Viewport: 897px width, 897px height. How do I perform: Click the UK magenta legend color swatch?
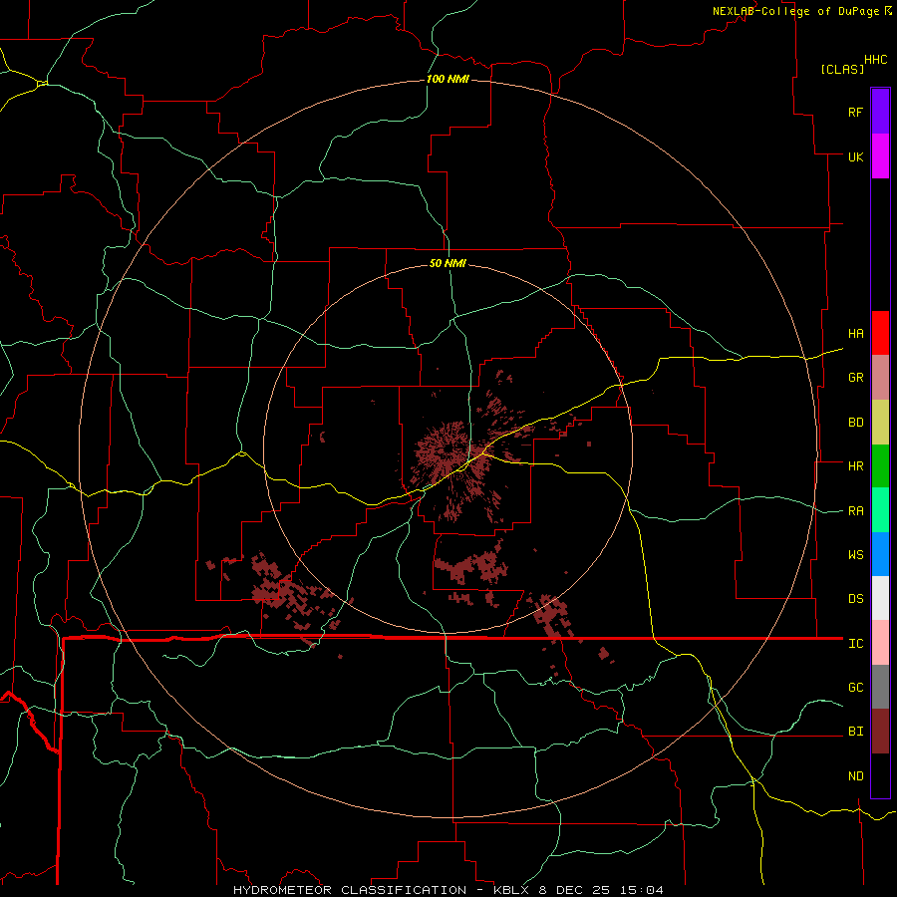(x=880, y=156)
